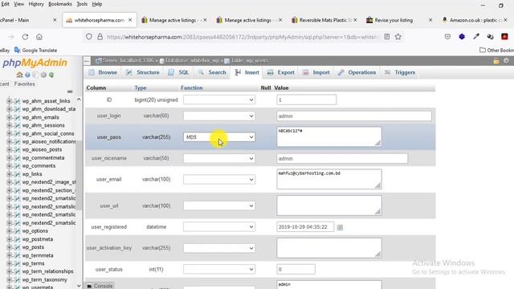Open the Export tab
Viewport: 514px width, 289px height.
click(281, 72)
